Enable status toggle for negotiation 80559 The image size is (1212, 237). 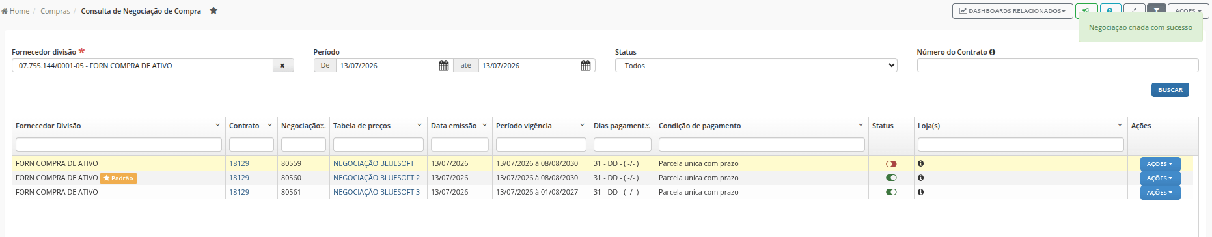(891, 164)
